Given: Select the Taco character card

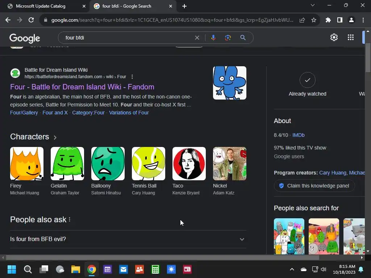Looking at the screenshot, I should 189,171.
